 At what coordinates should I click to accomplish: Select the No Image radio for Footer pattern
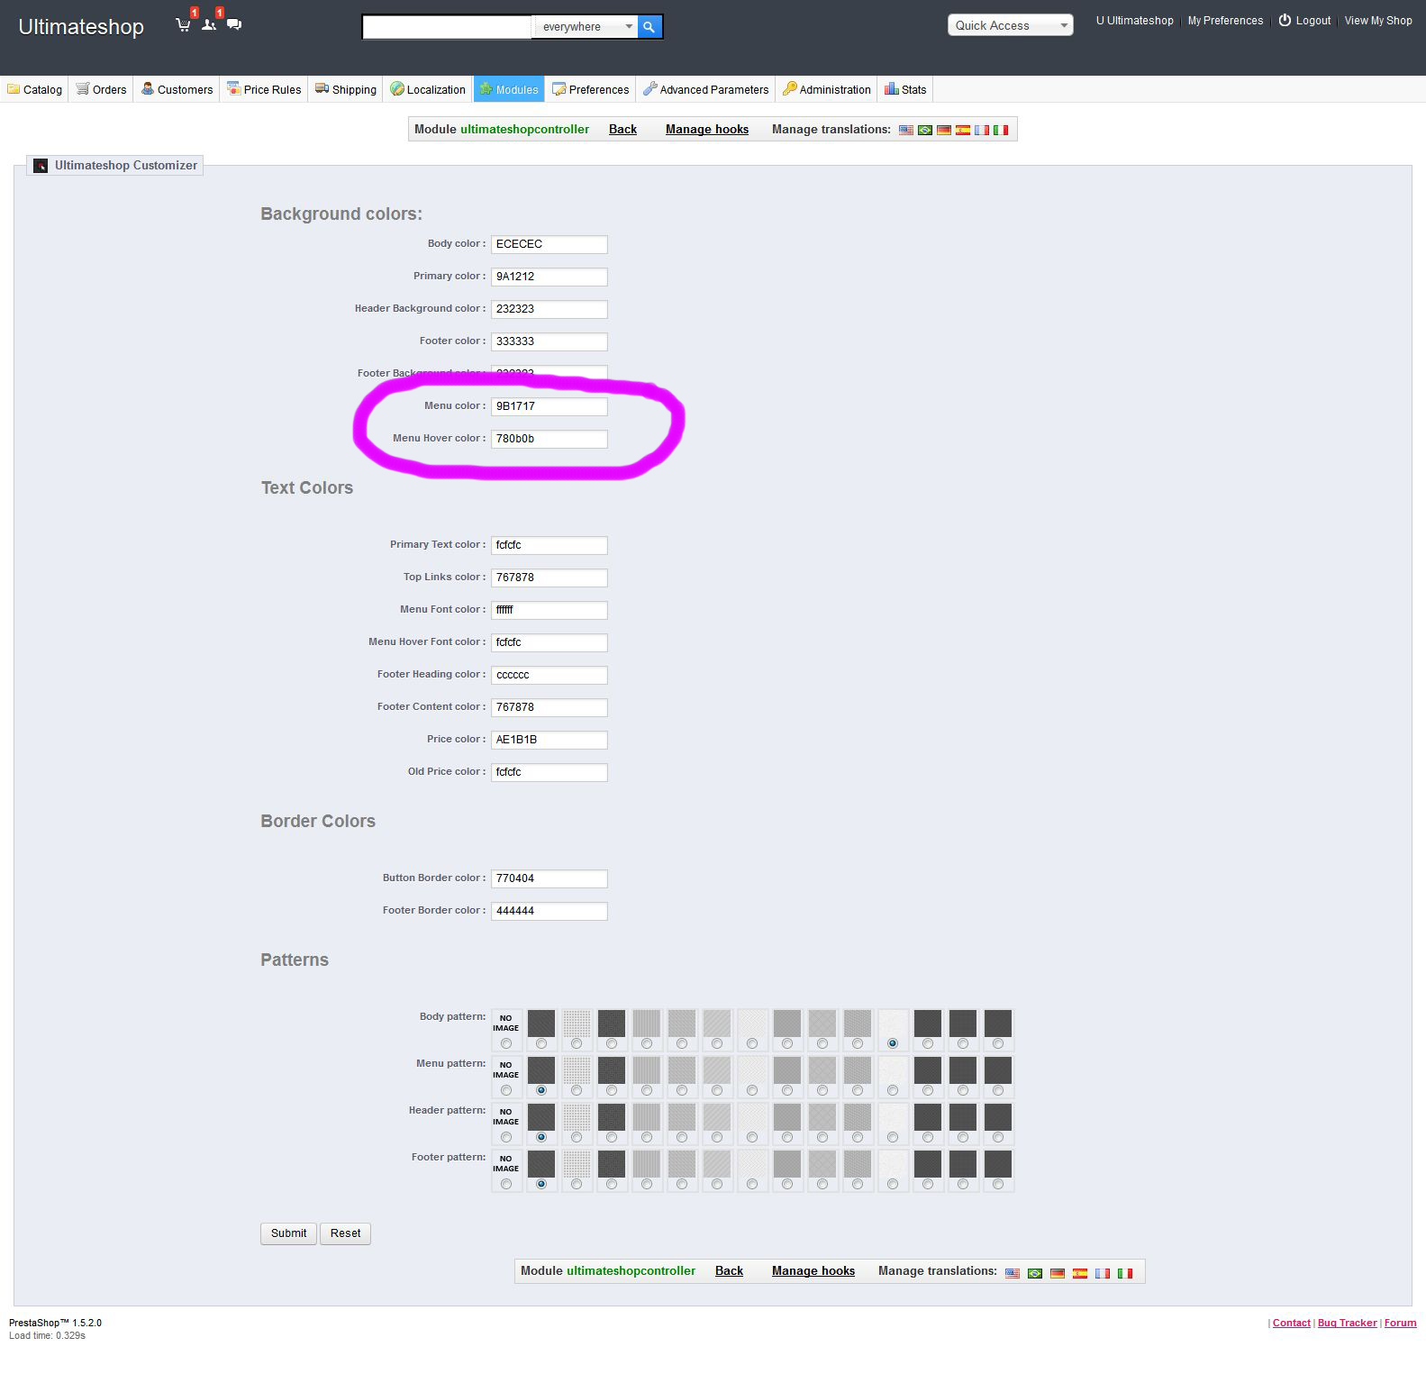(x=506, y=1184)
